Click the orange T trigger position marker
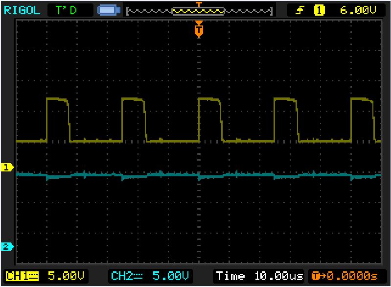 click(x=199, y=29)
